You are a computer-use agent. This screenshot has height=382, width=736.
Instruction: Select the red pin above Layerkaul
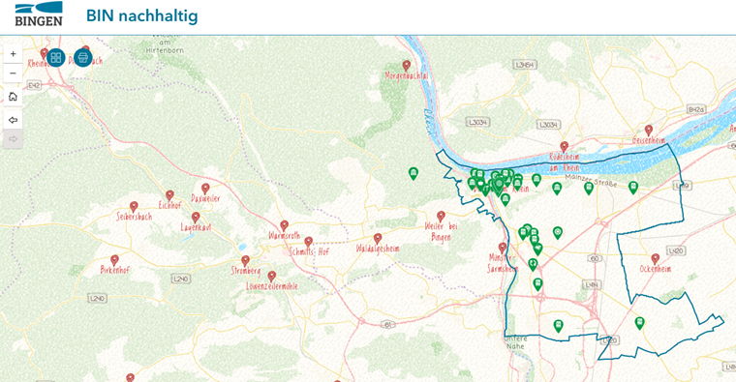point(196,217)
